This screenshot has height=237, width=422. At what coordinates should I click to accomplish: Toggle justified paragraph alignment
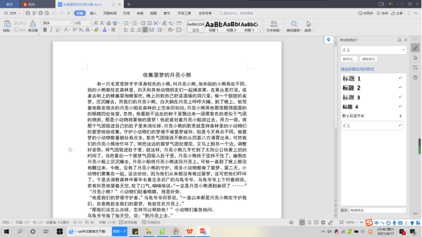coord(145,30)
